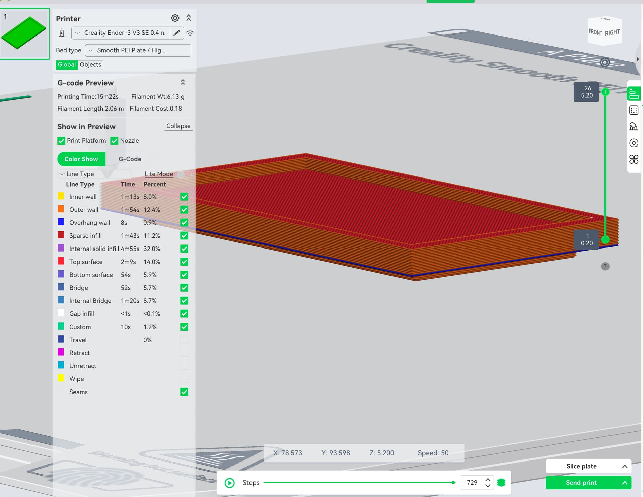Screen dimensions: 643x497
Task: Switch to the G-Code tab
Action: [x=130, y=159]
